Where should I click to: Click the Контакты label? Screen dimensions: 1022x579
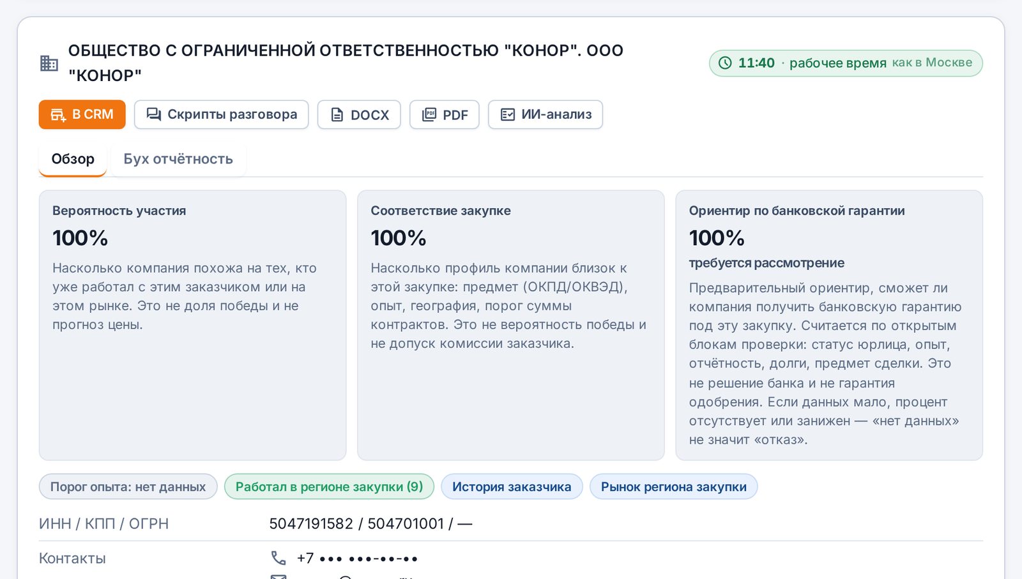72,558
